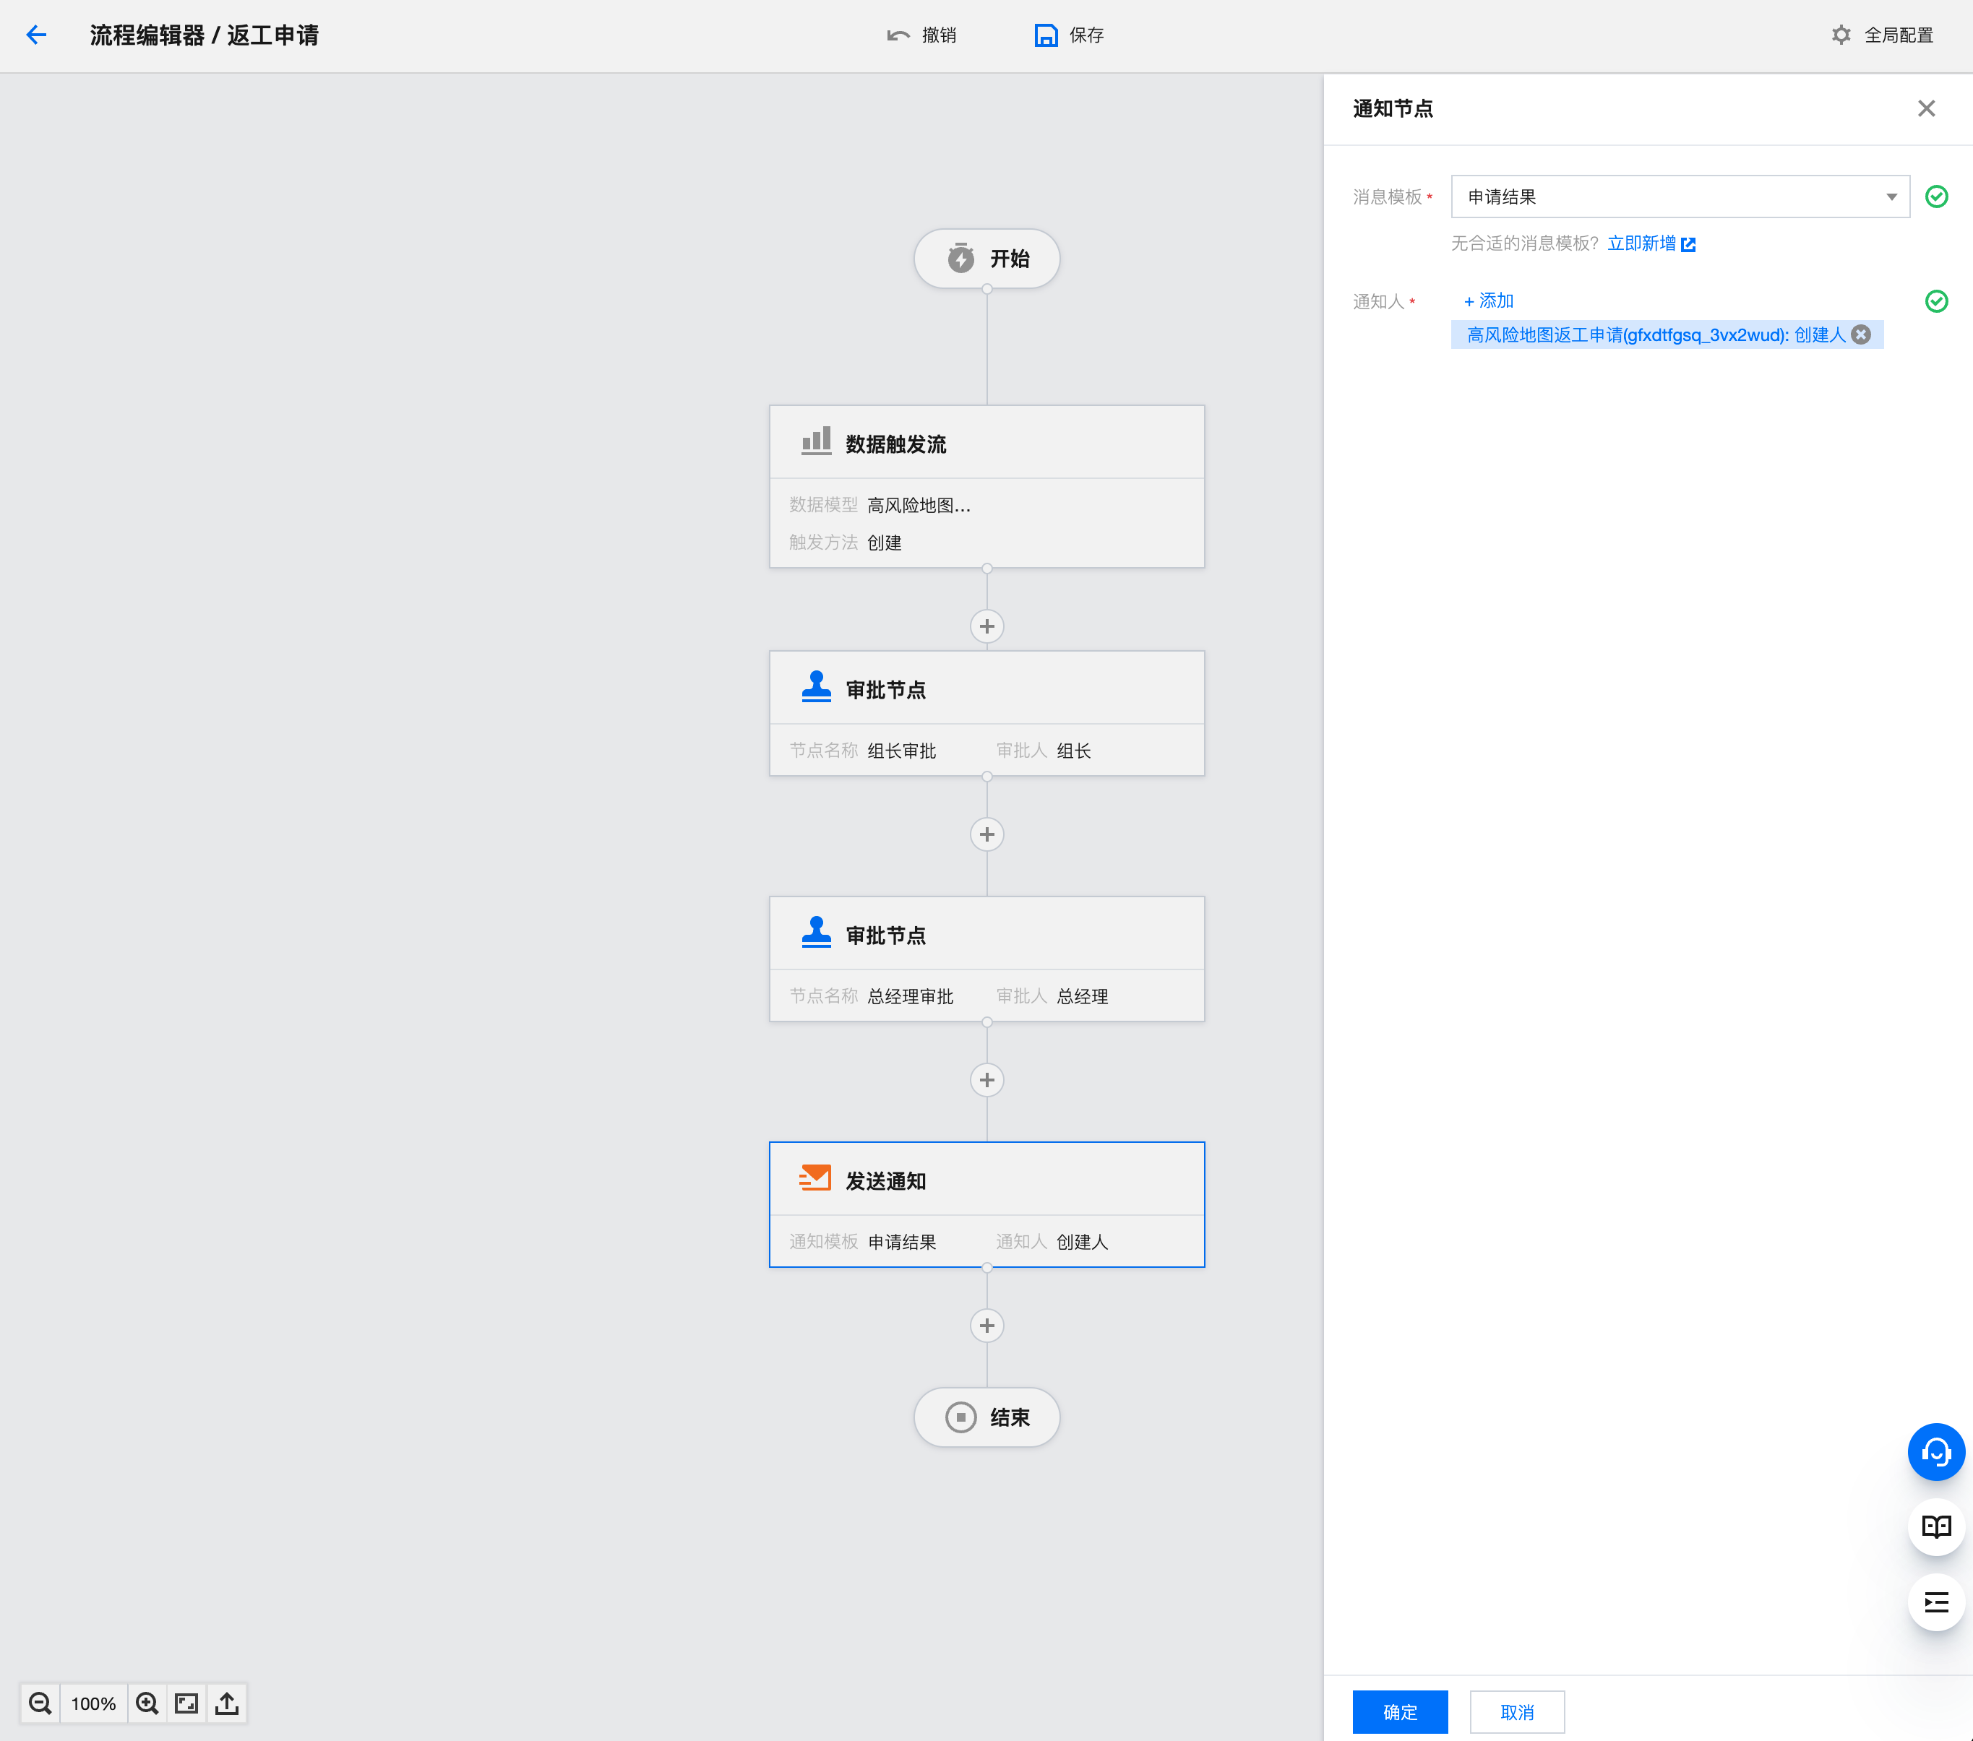Click the undo (撤销) icon
Screen dimensions: 1973x1741
point(898,35)
